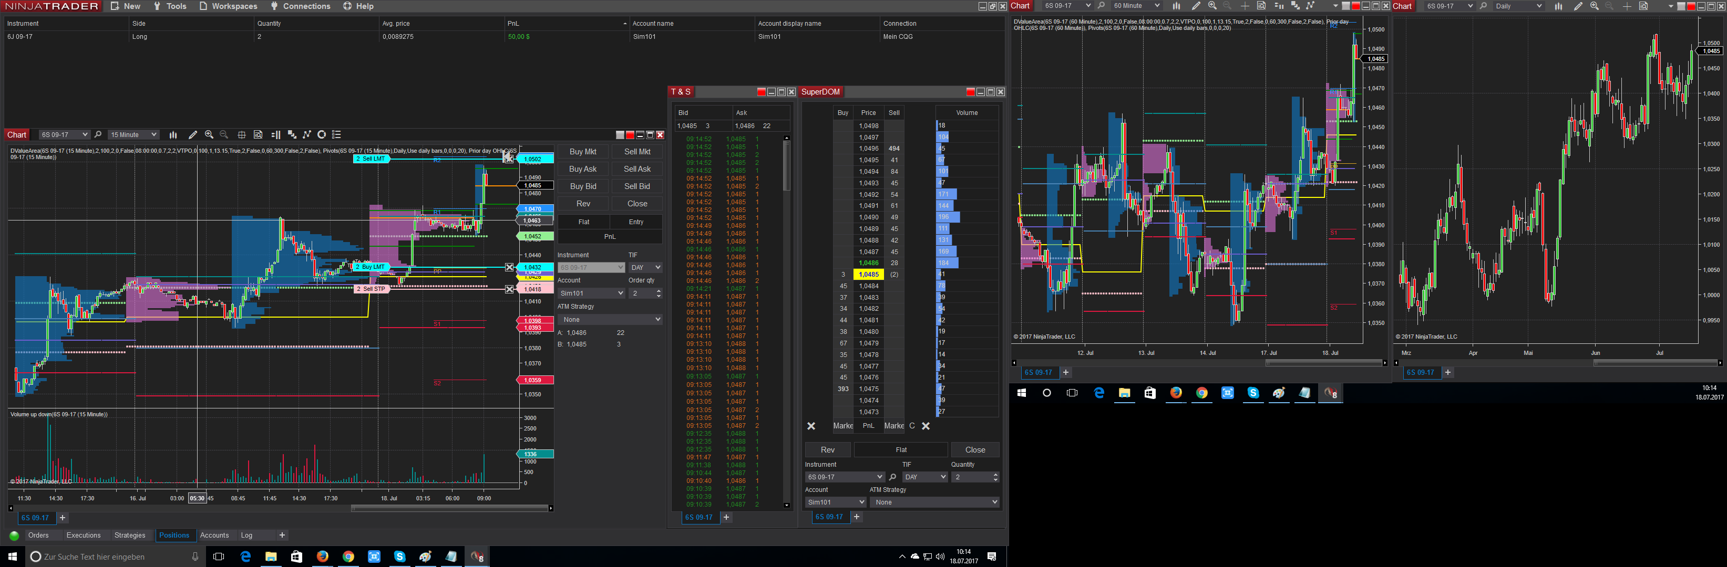Open the Workspaces menu
1727x567 pixels.
(228, 6)
